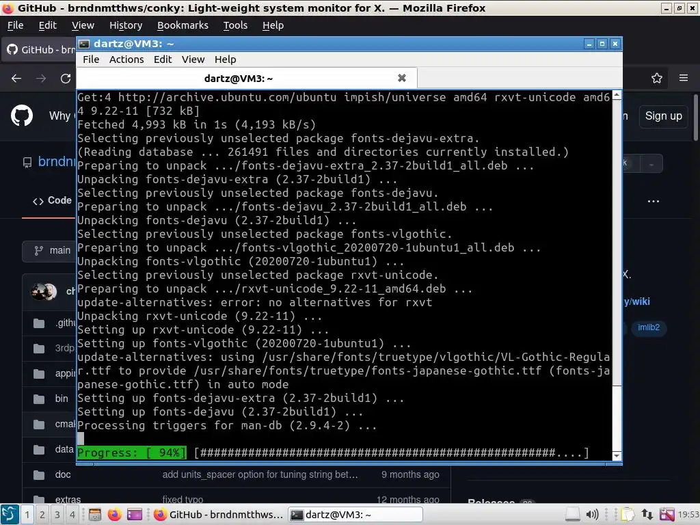The width and height of the screenshot is (700, 525).
Task: Launch Firefox from panel quicklaunch
Action: (114, 515)
